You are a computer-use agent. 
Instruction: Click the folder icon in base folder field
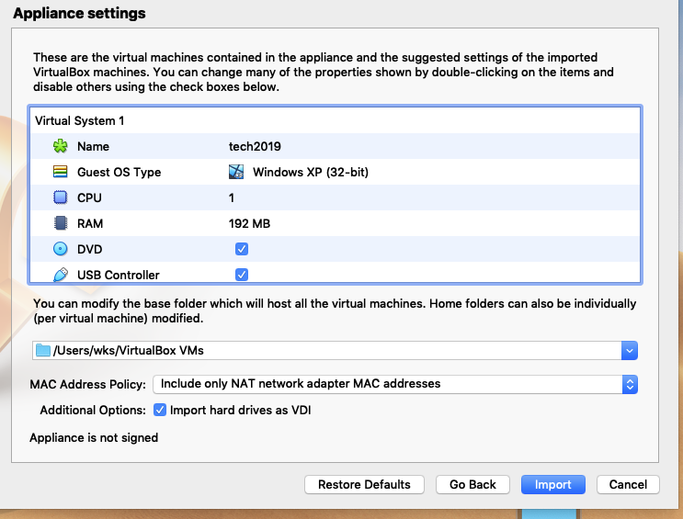pyautogui.click(x=42, y=351)
